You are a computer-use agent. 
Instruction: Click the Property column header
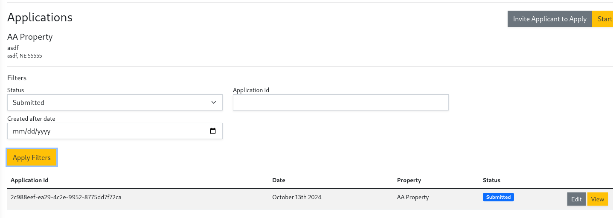(409, 180)
